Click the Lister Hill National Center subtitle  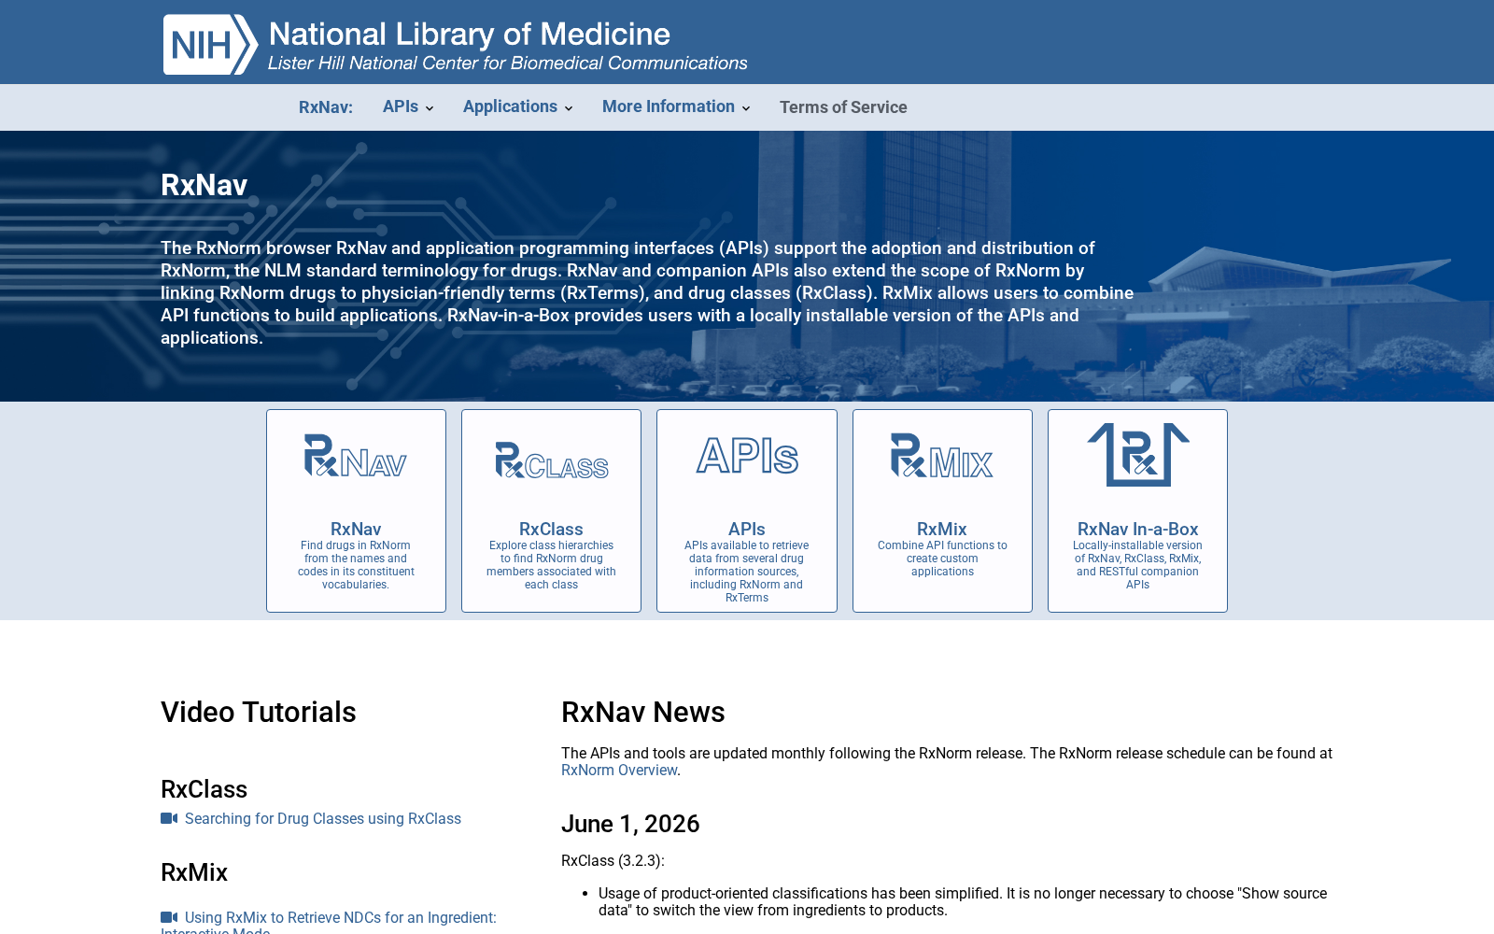508,63
